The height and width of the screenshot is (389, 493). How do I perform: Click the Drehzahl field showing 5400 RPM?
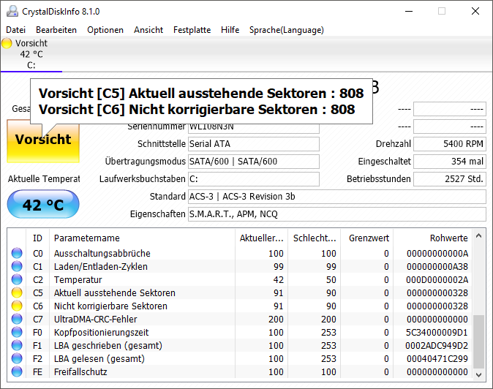point(450,144)
